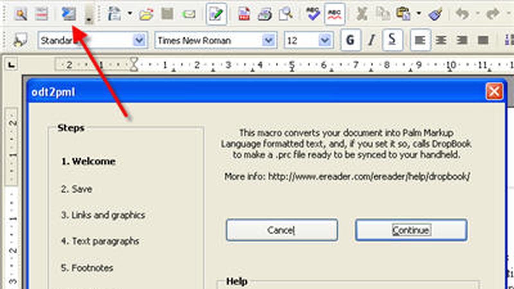This screenshot has width=514, height=289.
Task: Close the odt2pml dialog window
Action: click(494, 92)
